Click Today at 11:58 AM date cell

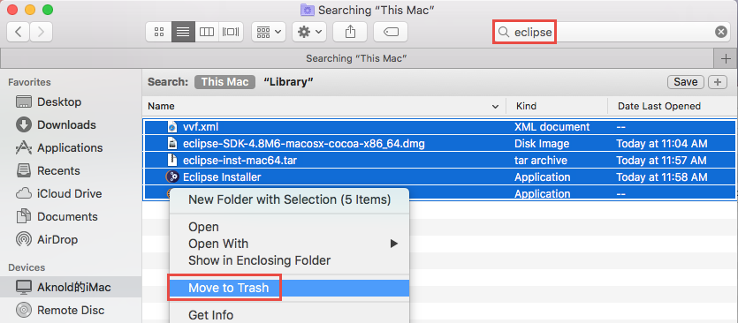click(x=662, y=177)
